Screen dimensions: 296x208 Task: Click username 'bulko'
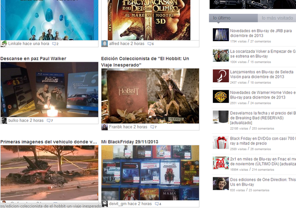13,120
